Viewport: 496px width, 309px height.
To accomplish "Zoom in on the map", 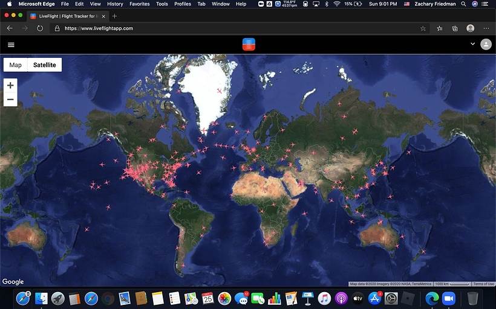I will tap(10, 86).
